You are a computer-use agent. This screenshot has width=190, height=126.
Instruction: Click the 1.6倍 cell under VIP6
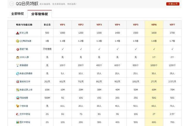(x=154, y=41)
